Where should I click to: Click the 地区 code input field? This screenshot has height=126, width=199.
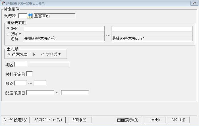(x=20, y=64)
